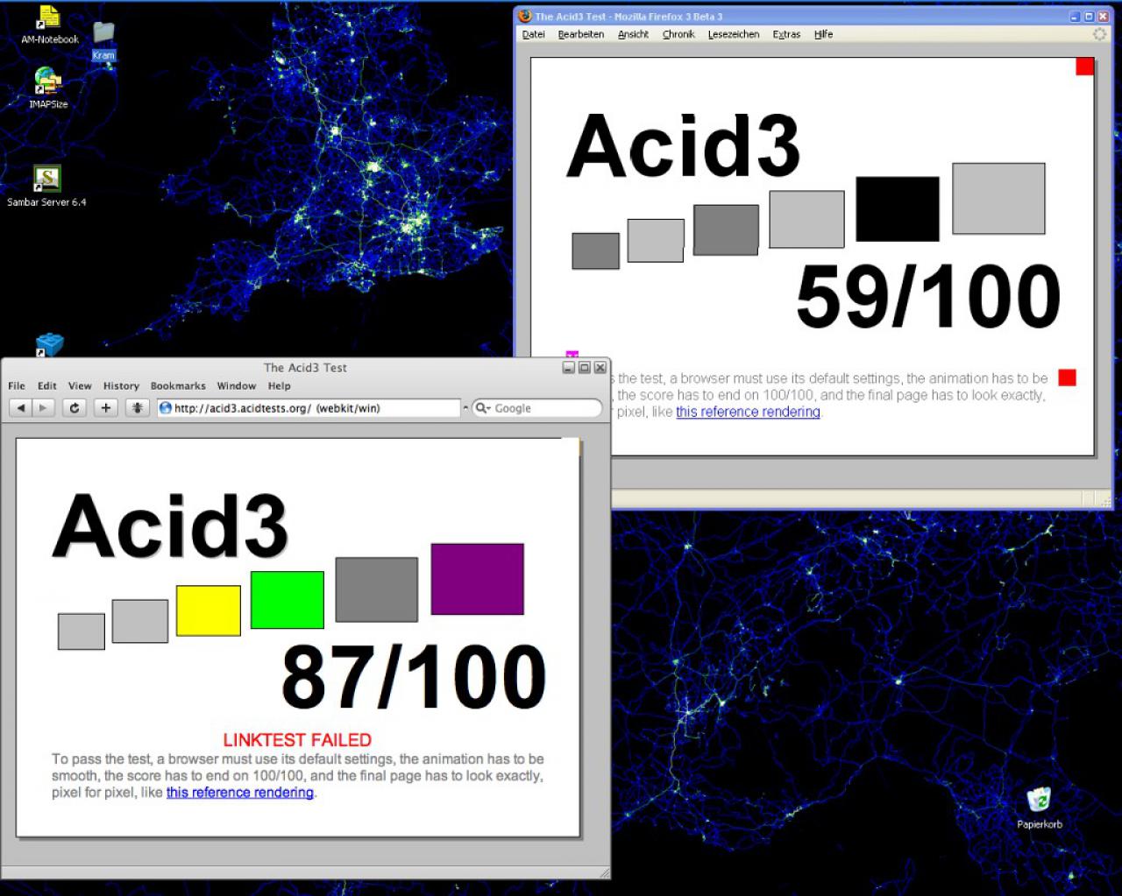Open the File menu in WebKit
Screen dimensions: 1122x896
17,385
